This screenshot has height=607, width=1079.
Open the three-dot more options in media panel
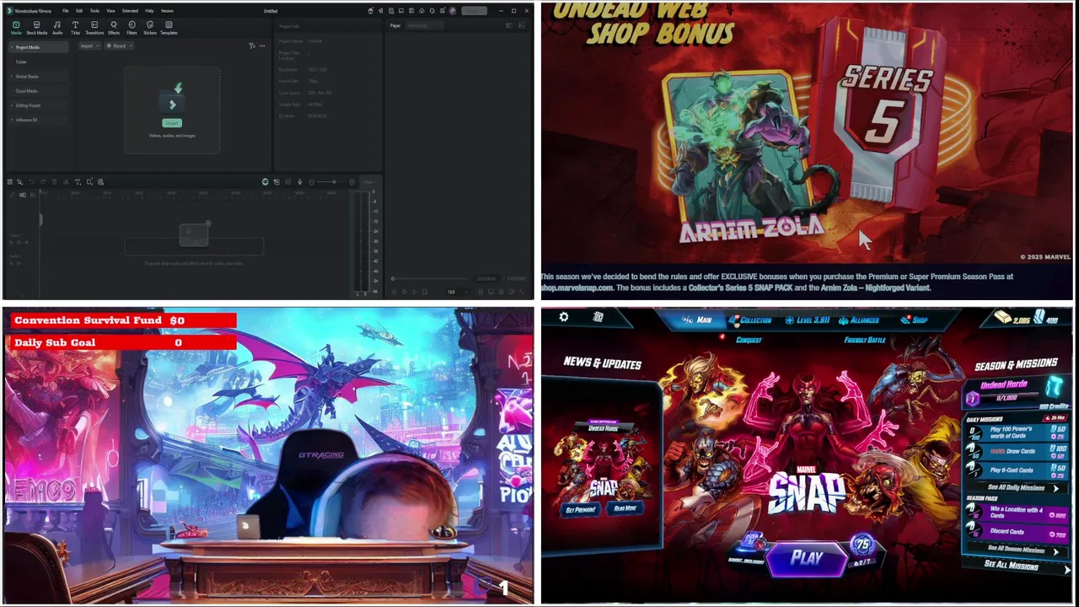[x=262, y=46]
